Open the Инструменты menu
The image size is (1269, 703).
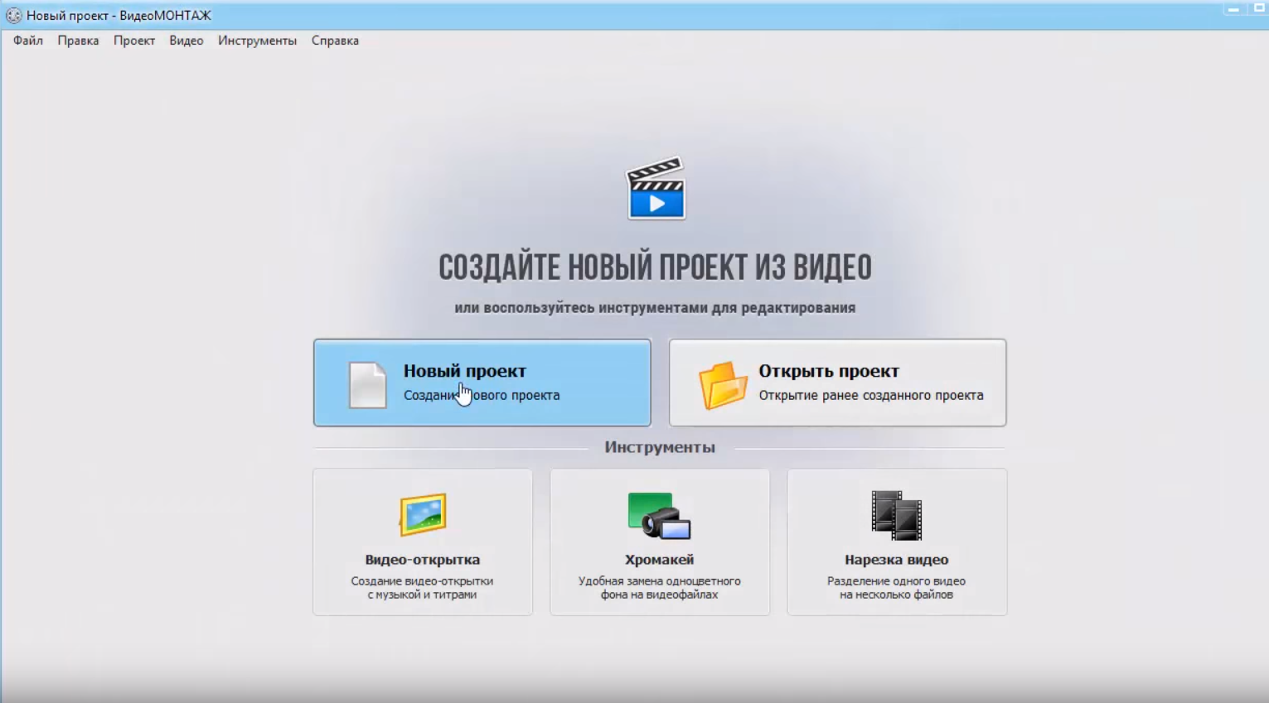[257, 41]
